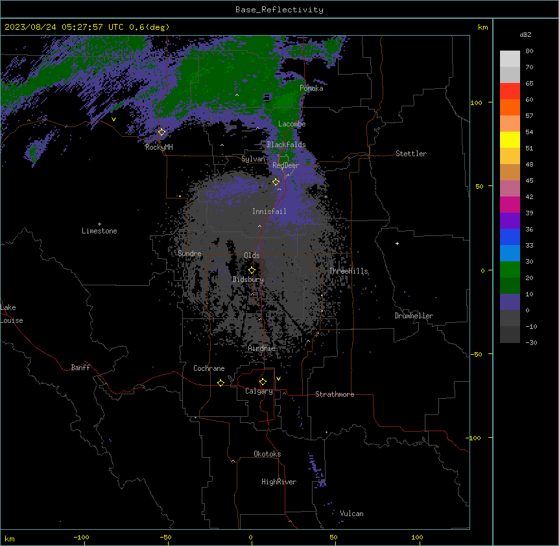This screenshot has height=546, width=559.
Task: Click the Drumheller label
Action: tap(414, 316)
